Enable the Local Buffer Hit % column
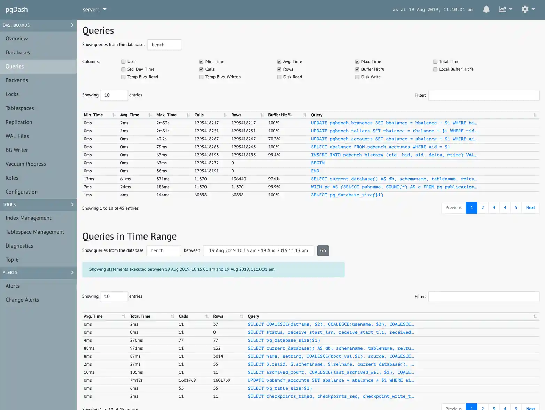 435,69
